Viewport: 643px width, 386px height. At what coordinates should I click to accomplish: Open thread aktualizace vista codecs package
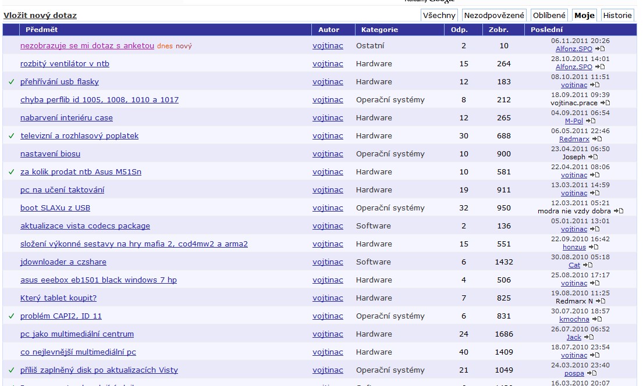coord(86,226)
